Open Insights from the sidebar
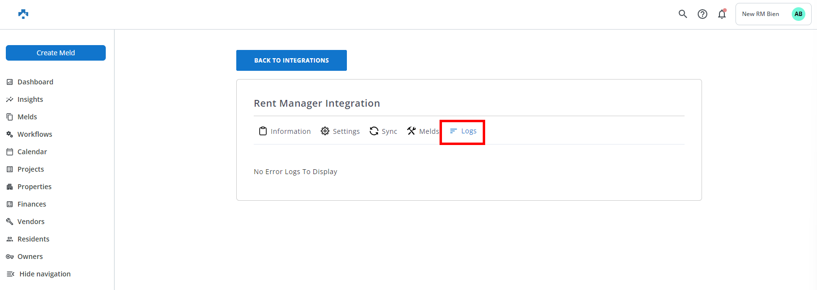This screenshot has width=817, height=290. 30,99
